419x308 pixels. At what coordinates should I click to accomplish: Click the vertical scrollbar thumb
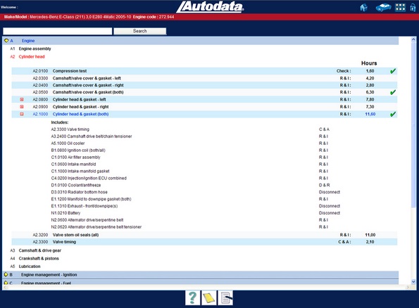click(x=413, y=124)
